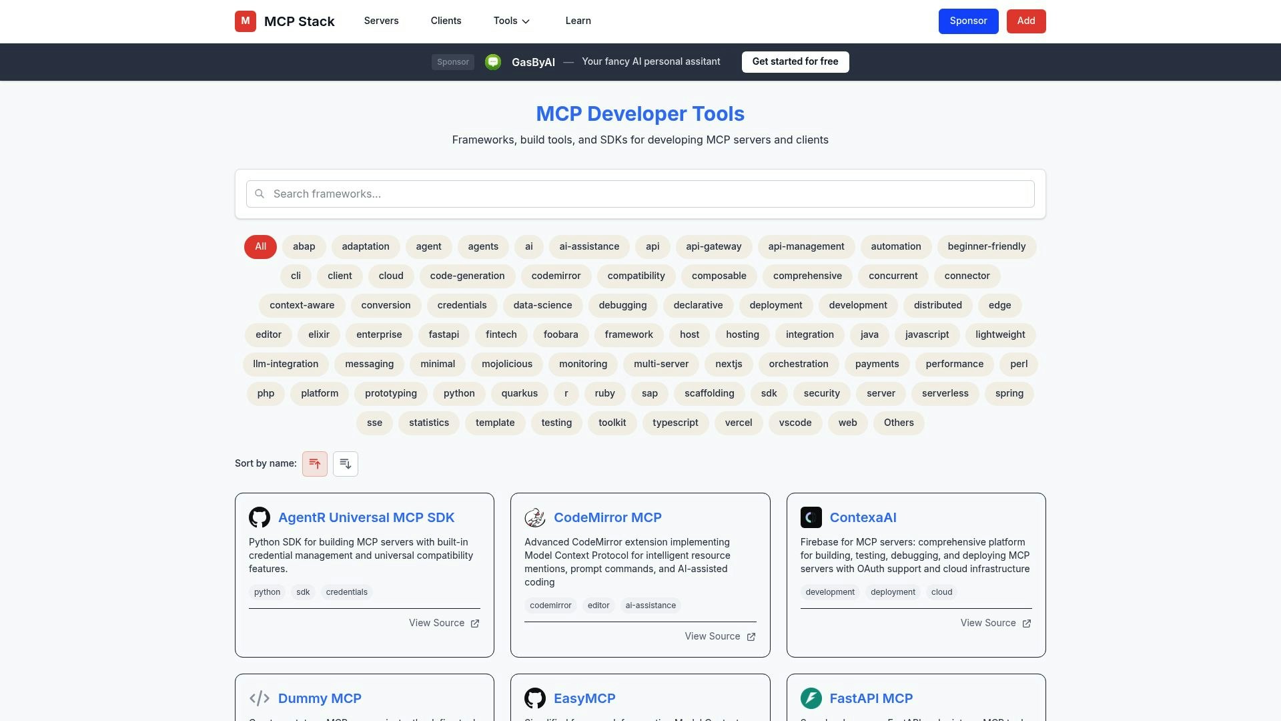This screenshot has height=721, width=1281.
Task: Open AgentR Universal MCP SDK title link
Action: coord(366,517)
